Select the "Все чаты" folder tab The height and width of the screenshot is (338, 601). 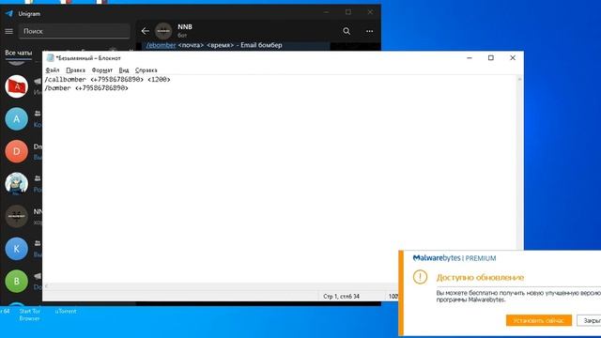pyautogui.click(x=19, y=53)
